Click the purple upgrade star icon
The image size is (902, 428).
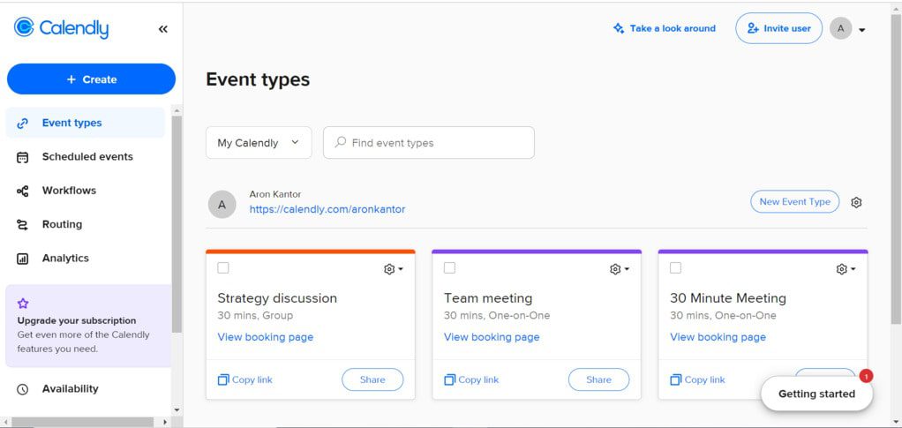(x=23, y=304)
